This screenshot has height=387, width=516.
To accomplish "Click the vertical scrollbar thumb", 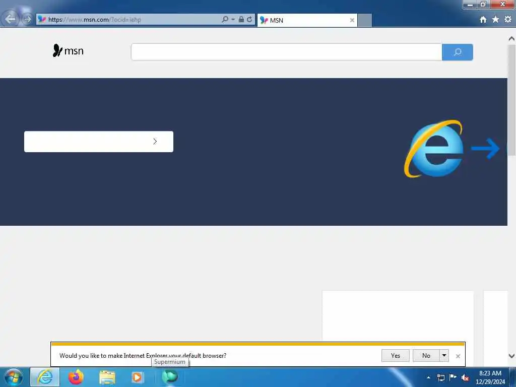I will 511,100.
